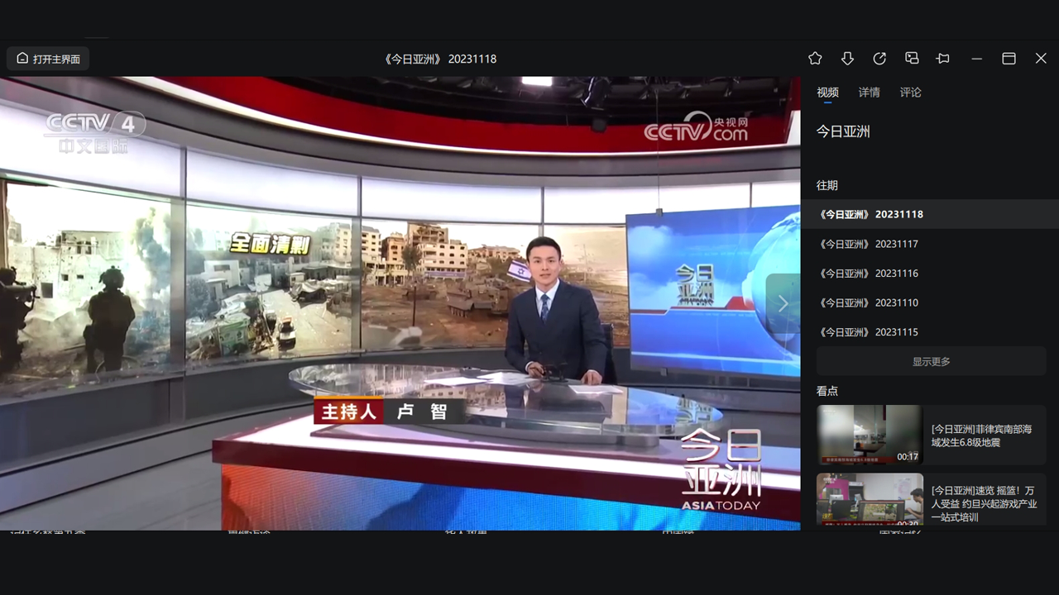This screenshot has height=595, width=1059.
Task: Select episode 《今日亚洲》 20231110
Action: [868, 302]
